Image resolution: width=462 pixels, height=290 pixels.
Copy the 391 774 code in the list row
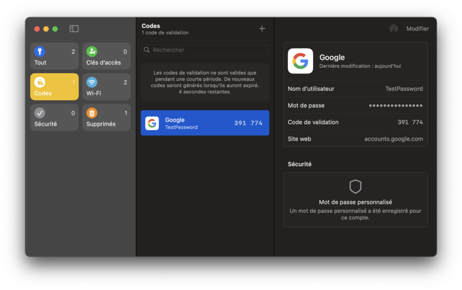tap(249, 123)
